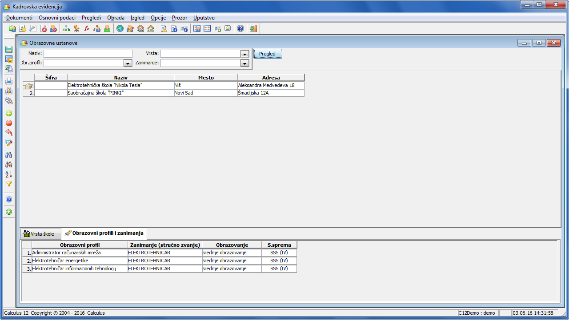Expand the Obr.profil dropdown
Screen dimensions: 569x320
(x=128, y=63)
